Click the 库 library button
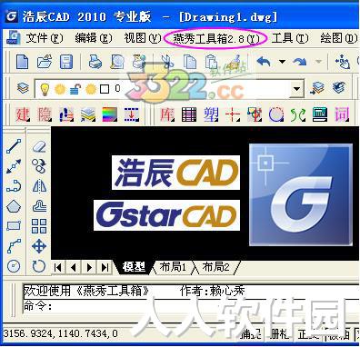 coord(167,114)
